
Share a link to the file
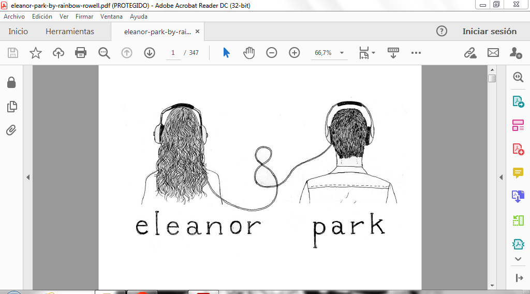pos(470,53)
